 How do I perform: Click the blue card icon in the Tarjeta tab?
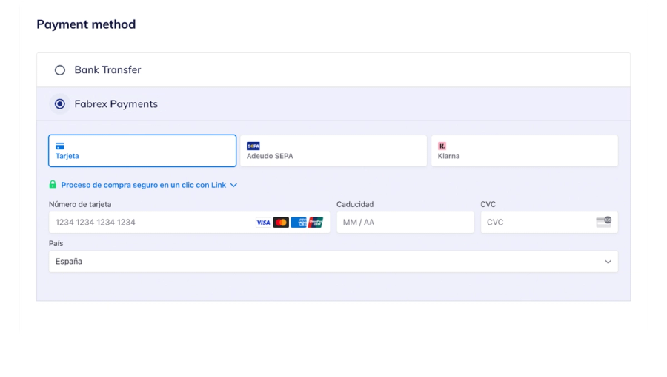point(60,146)
